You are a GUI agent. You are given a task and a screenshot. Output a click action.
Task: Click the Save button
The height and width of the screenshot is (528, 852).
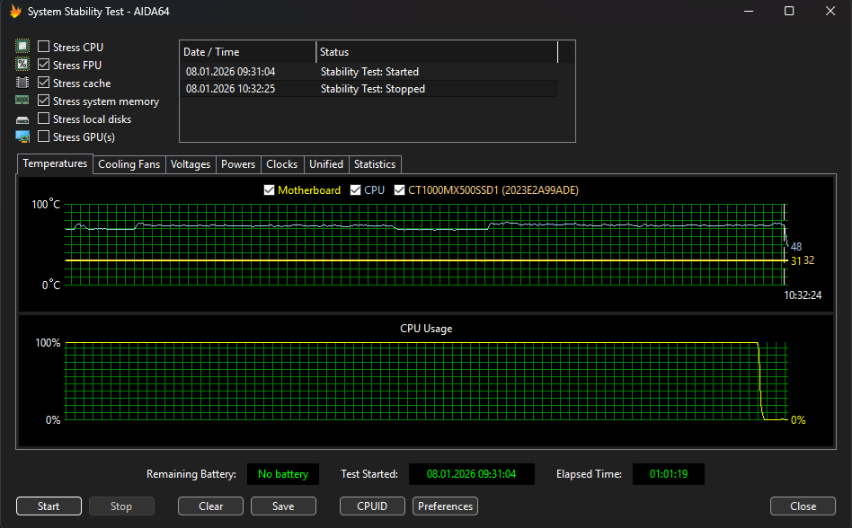283,506
